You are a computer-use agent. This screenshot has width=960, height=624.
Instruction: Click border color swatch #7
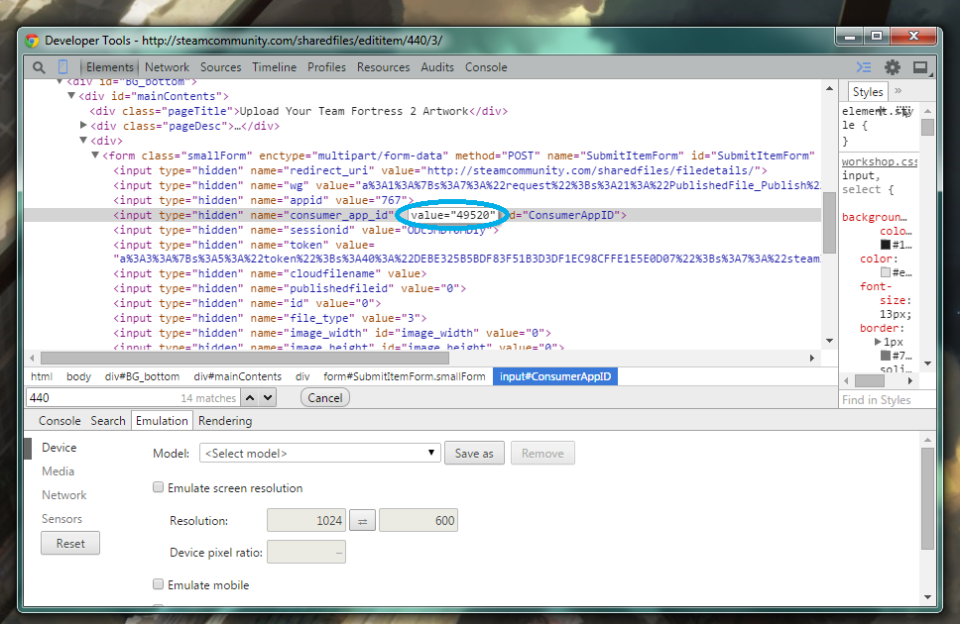(x=886, y=356)
